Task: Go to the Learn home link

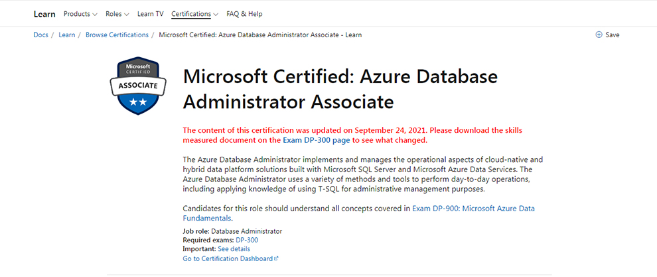Action: (44, 14)
